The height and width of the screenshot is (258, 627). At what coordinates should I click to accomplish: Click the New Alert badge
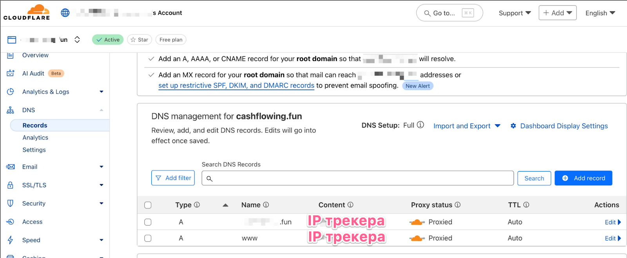tap(418, 86)
